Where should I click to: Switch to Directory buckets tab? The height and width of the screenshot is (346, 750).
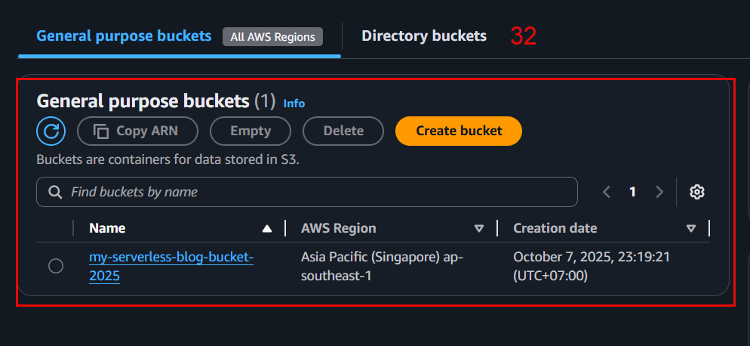click(424, 36)
